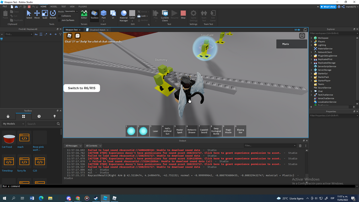Open the Mode Geometric dropdown
Viewport: 359px width, 202px height.
[x=71, y=11]
